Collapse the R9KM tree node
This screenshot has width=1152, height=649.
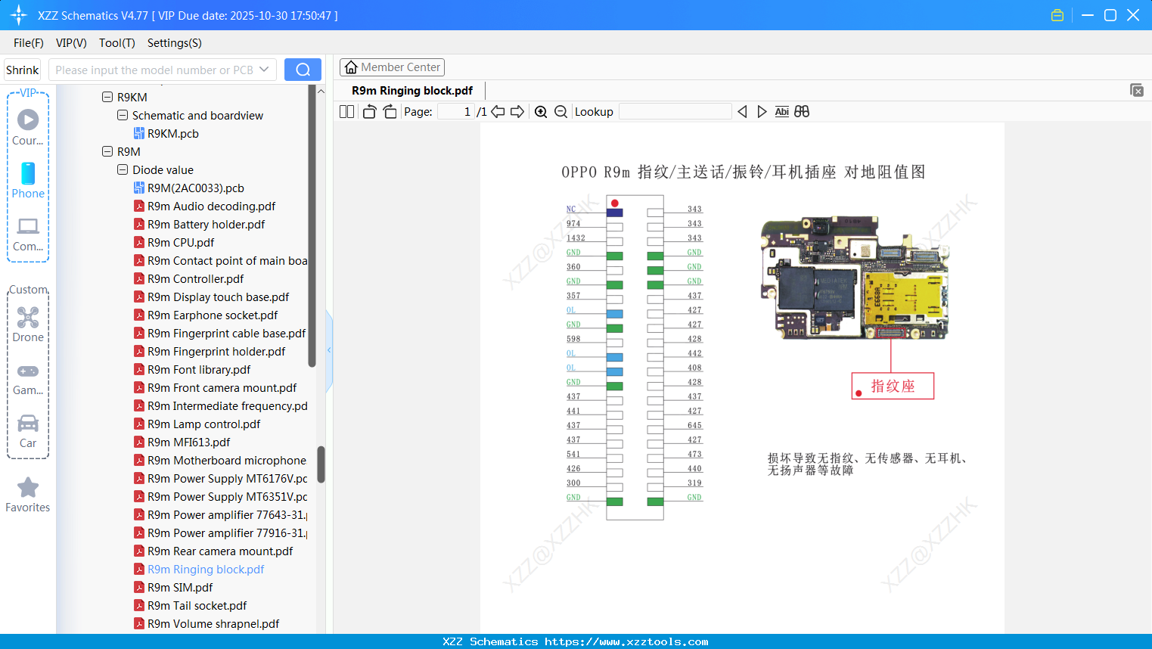click(107, 97)
